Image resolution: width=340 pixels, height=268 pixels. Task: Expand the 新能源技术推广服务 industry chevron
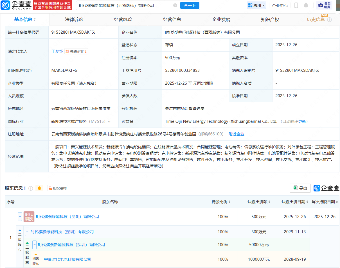[109, 121]
